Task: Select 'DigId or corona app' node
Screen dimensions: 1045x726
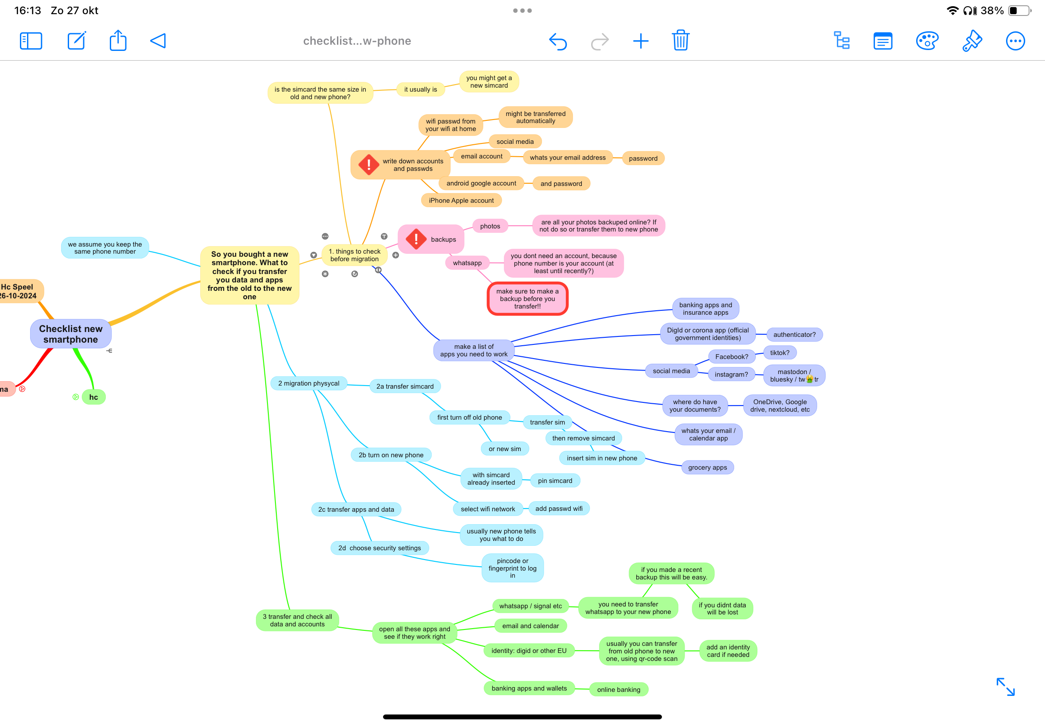Action: tap(708, 334)
